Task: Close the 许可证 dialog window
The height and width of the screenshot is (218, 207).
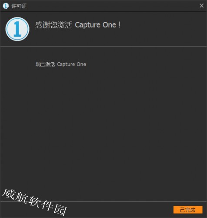Action: 201,6
